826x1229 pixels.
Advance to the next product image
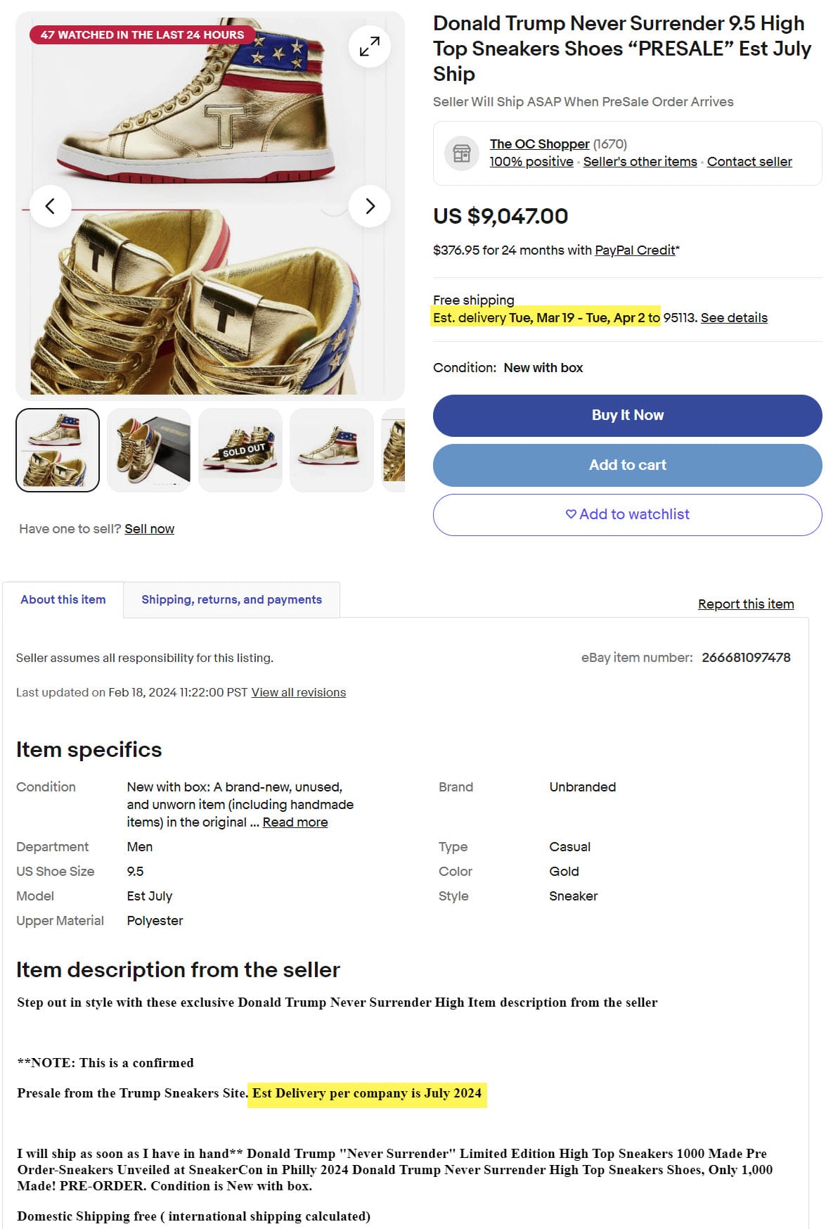pos(370,206)
